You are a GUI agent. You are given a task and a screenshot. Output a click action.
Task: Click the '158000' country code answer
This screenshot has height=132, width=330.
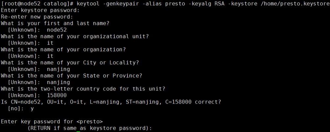(57, 95)
